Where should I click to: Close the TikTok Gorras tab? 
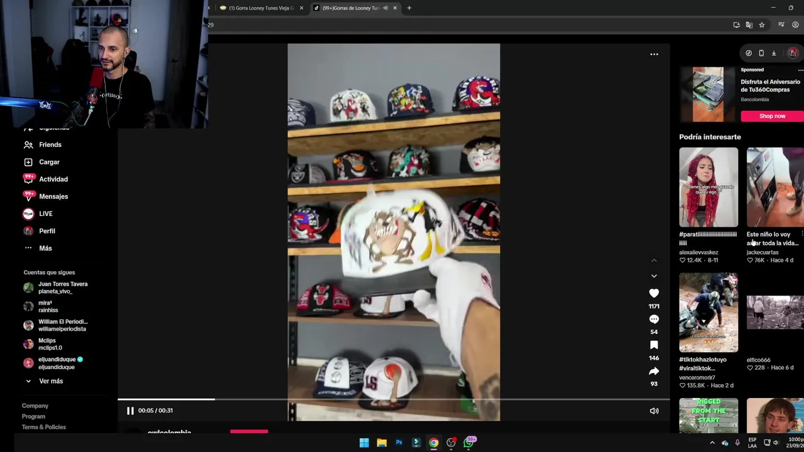[395, 8]
